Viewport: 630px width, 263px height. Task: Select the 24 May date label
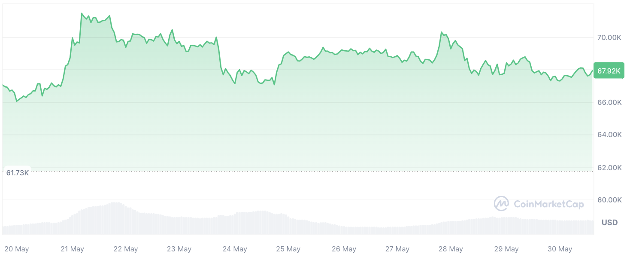[x=235, y=249]
